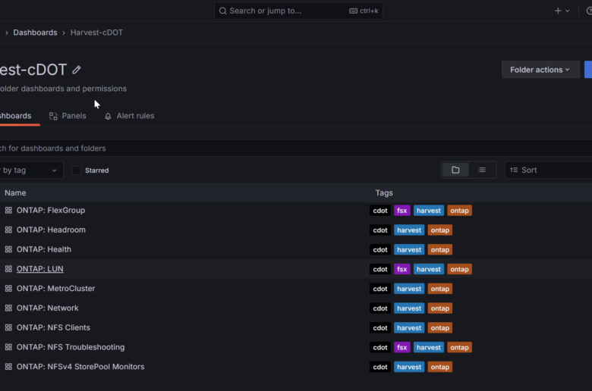Click the dashboard icon for ONTAP: Headroom
This screenshot has height=391, width=592.
click(8, 230)
